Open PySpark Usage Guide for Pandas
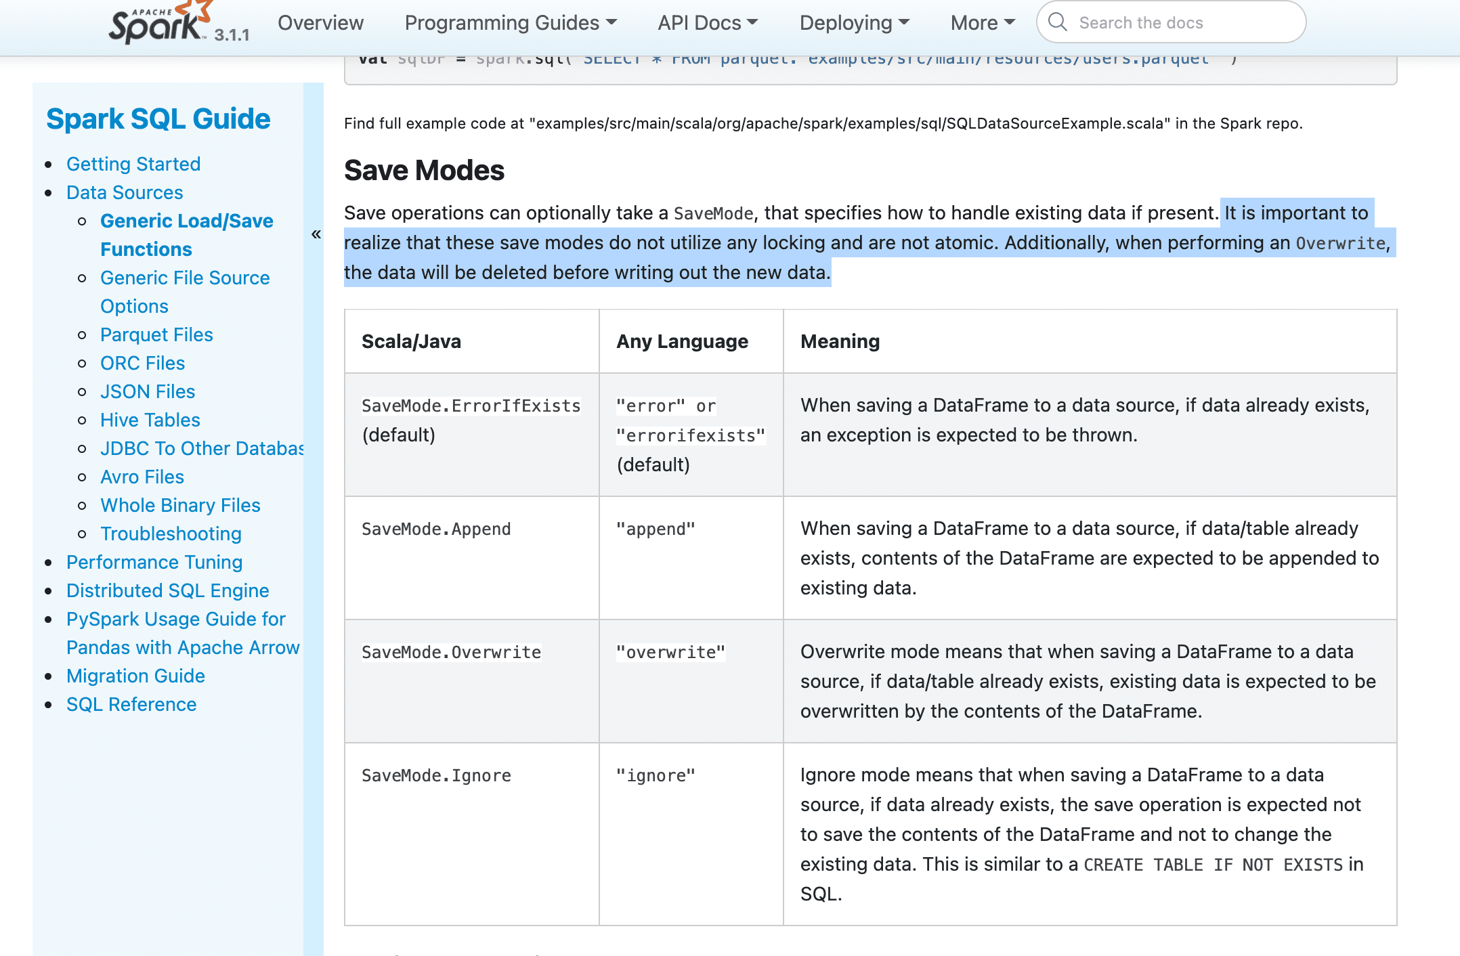Image resolution: width=1460 pixels, height=956 pixels. pos(183,633)
